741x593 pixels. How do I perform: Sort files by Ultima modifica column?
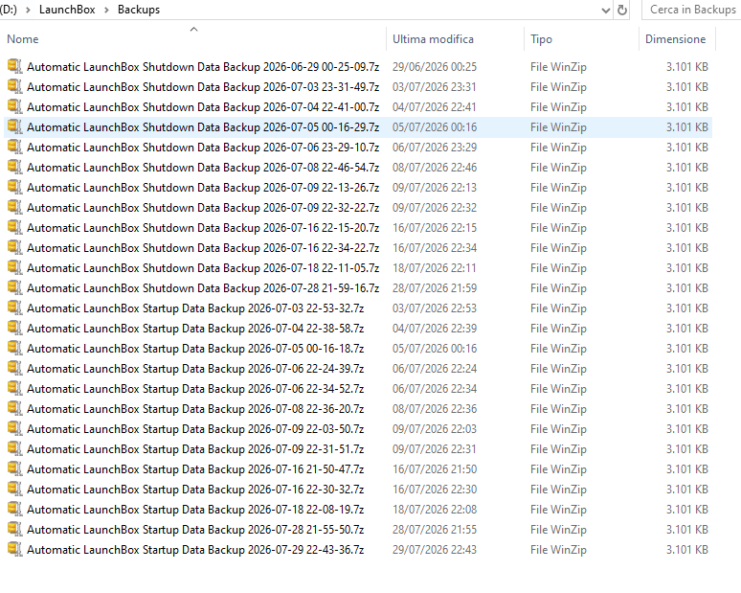(x=433, y=39)
